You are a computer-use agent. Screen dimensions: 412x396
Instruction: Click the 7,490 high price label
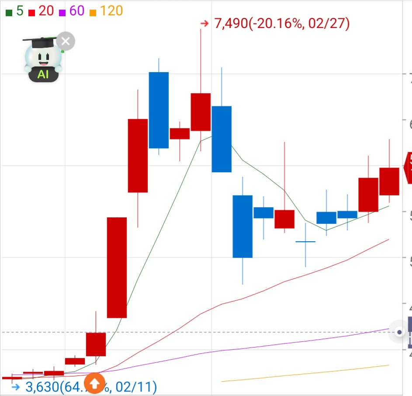(282, 24)
